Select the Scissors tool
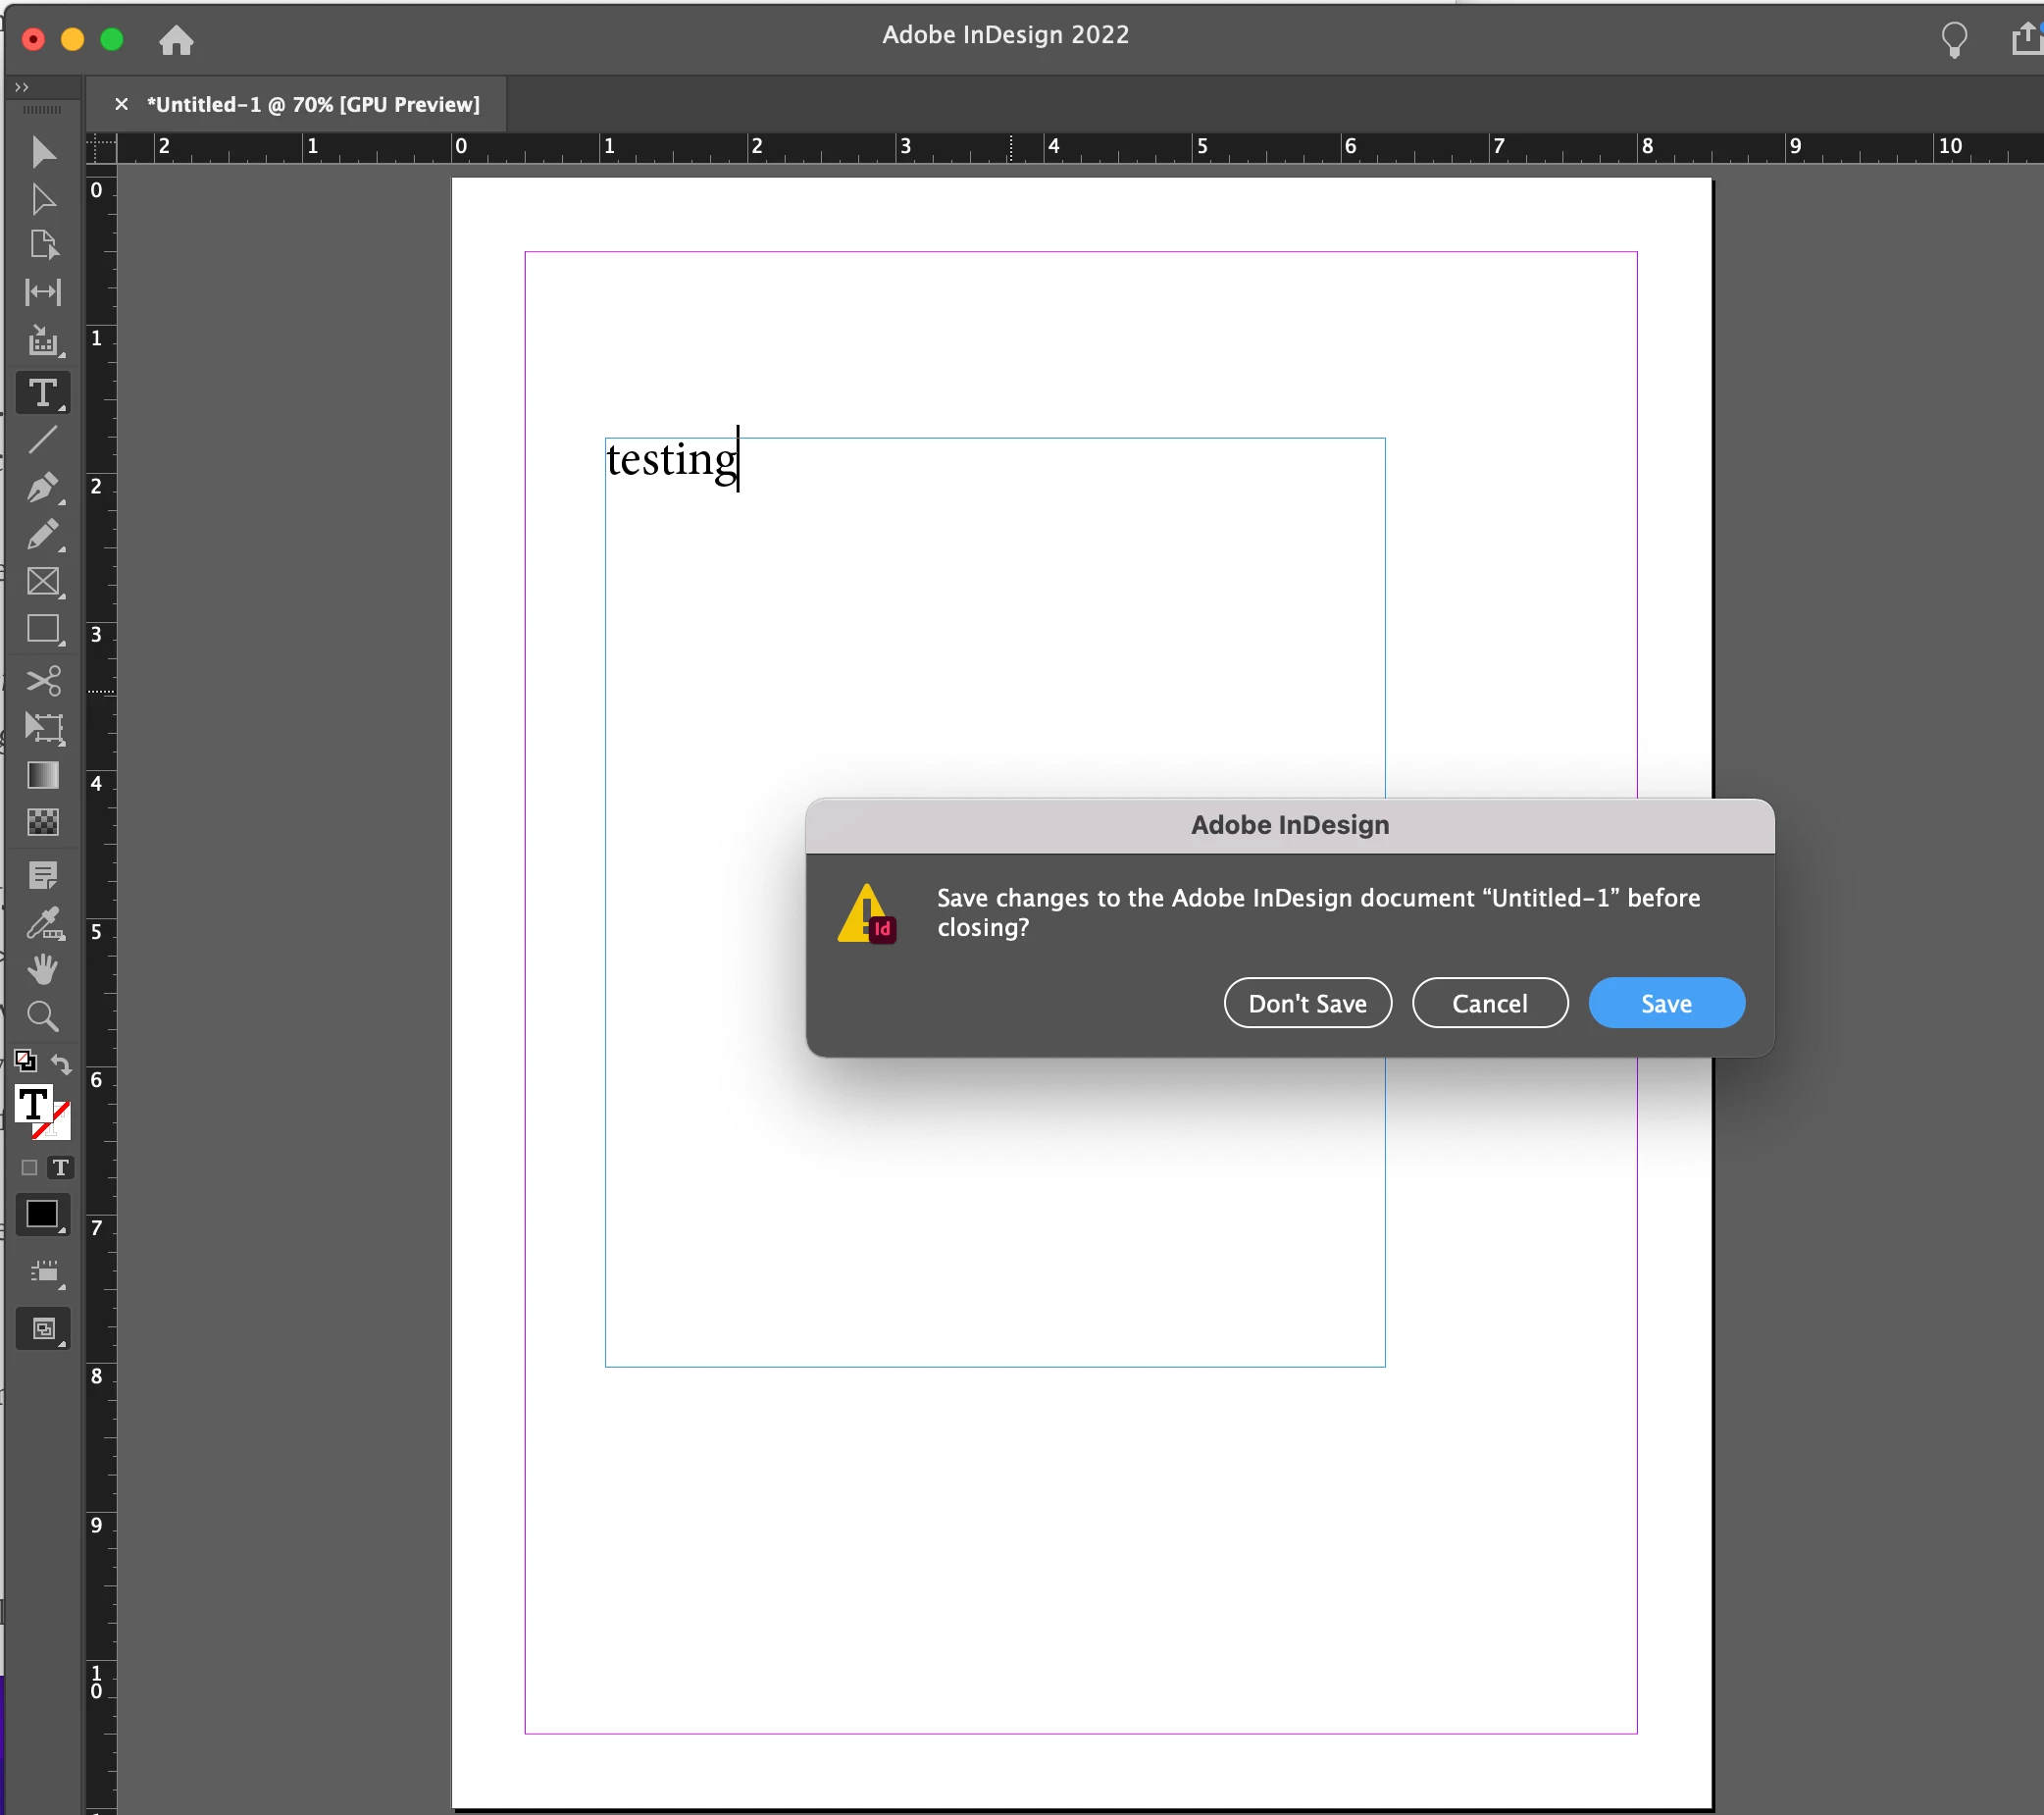2044x1815 pixels. point(43,680)
